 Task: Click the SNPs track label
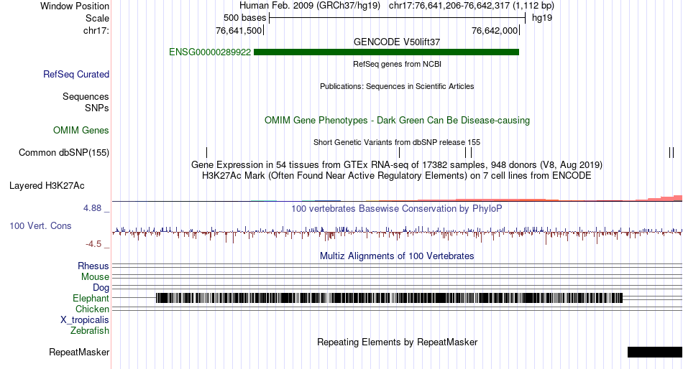(97, 108)
